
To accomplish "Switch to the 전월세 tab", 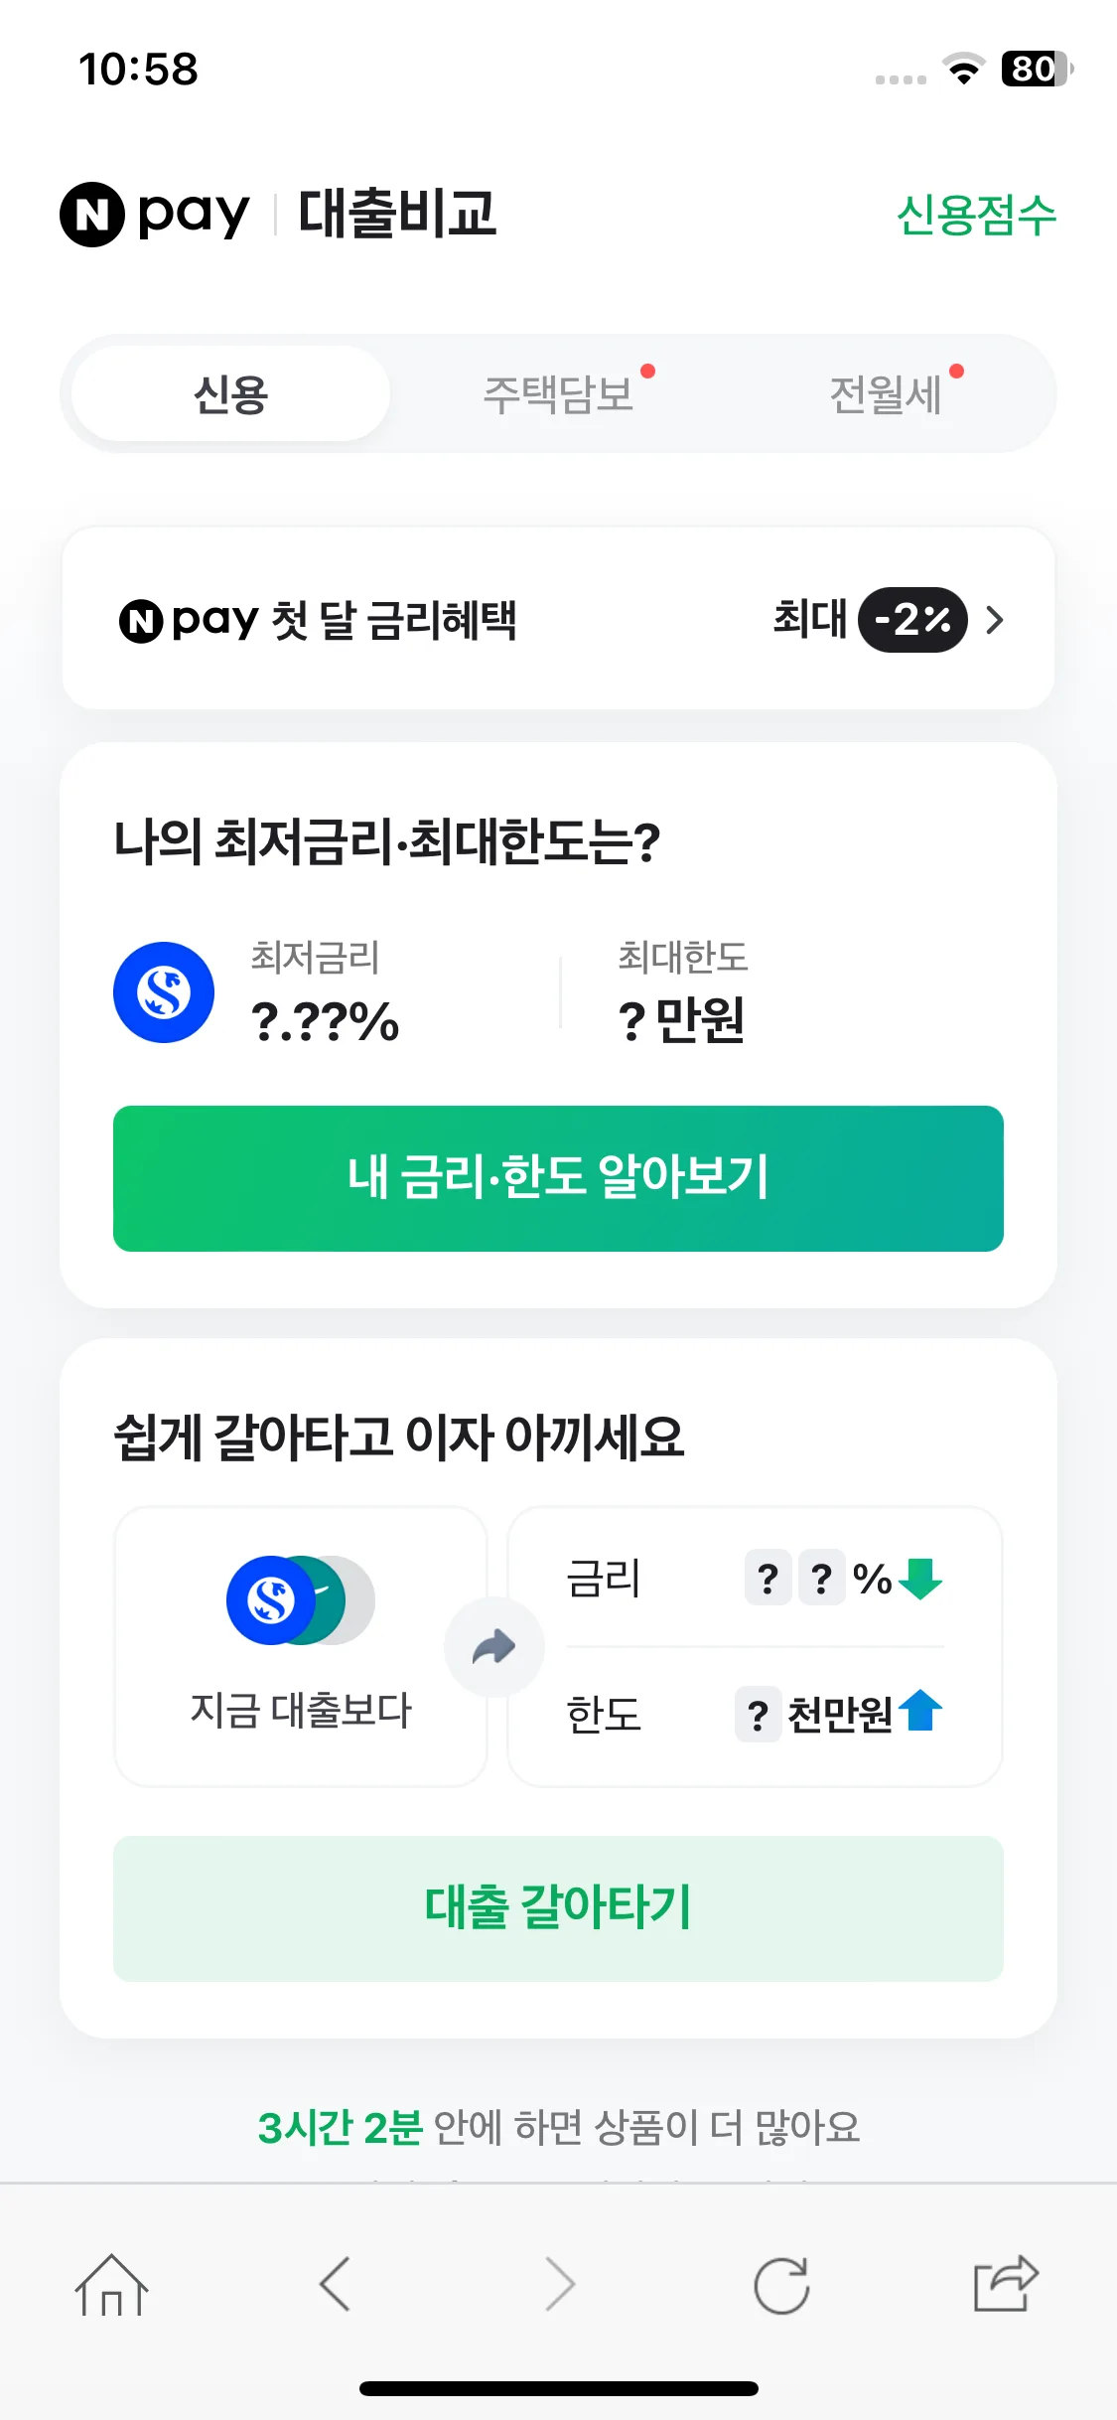I will (886, 394).
